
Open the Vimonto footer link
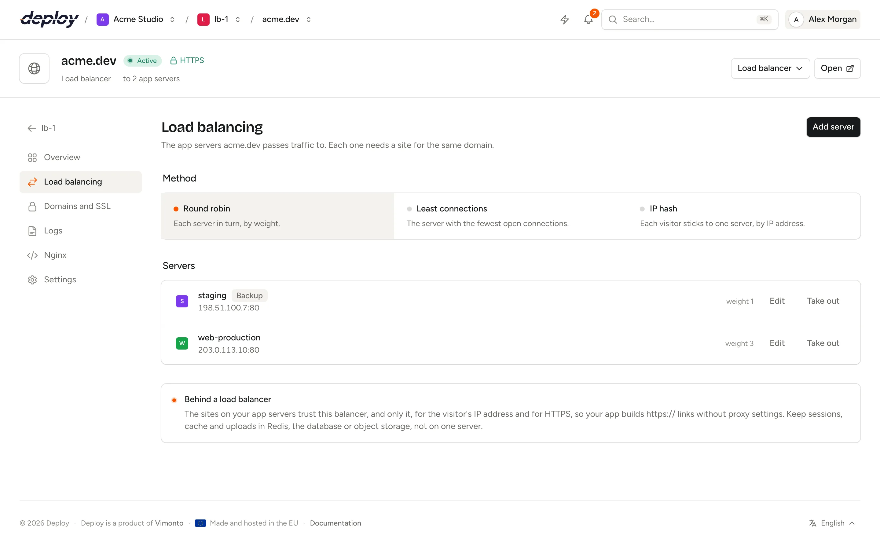click(x=169, y=523)
